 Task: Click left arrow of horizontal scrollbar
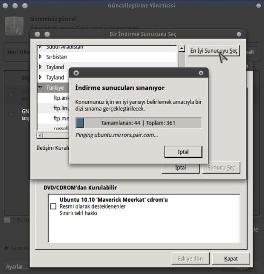(40, 135)
